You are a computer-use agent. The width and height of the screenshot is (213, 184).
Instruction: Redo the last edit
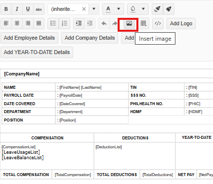(x=115, y=23)
